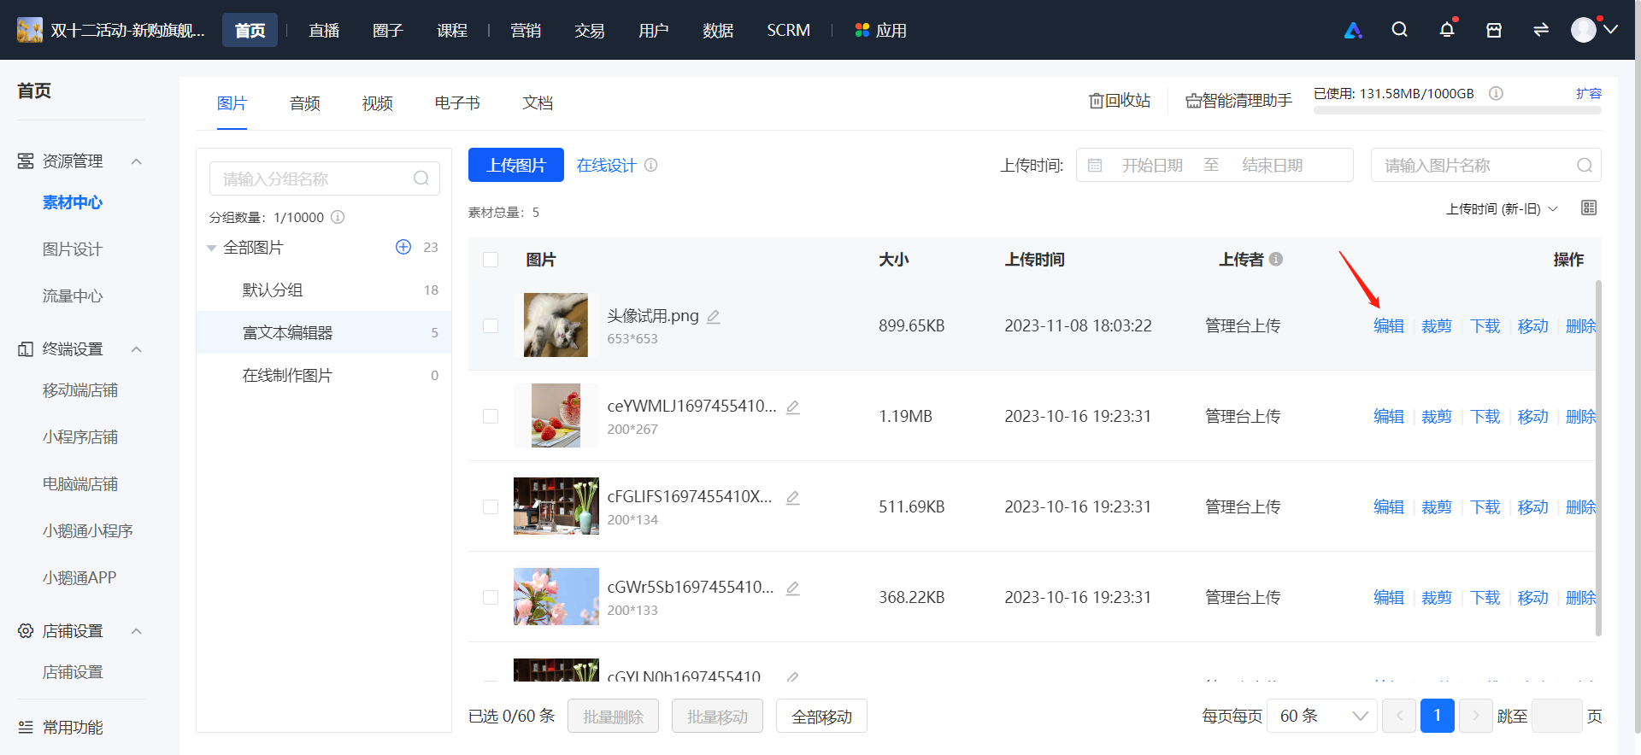Open the 营销 top menu

(526, 31)
